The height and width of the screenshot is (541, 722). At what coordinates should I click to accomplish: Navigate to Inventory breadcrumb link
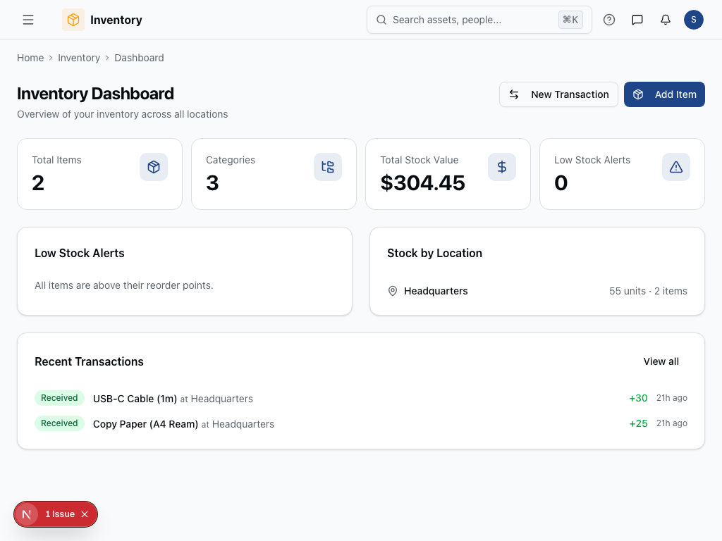coord(79,58)
